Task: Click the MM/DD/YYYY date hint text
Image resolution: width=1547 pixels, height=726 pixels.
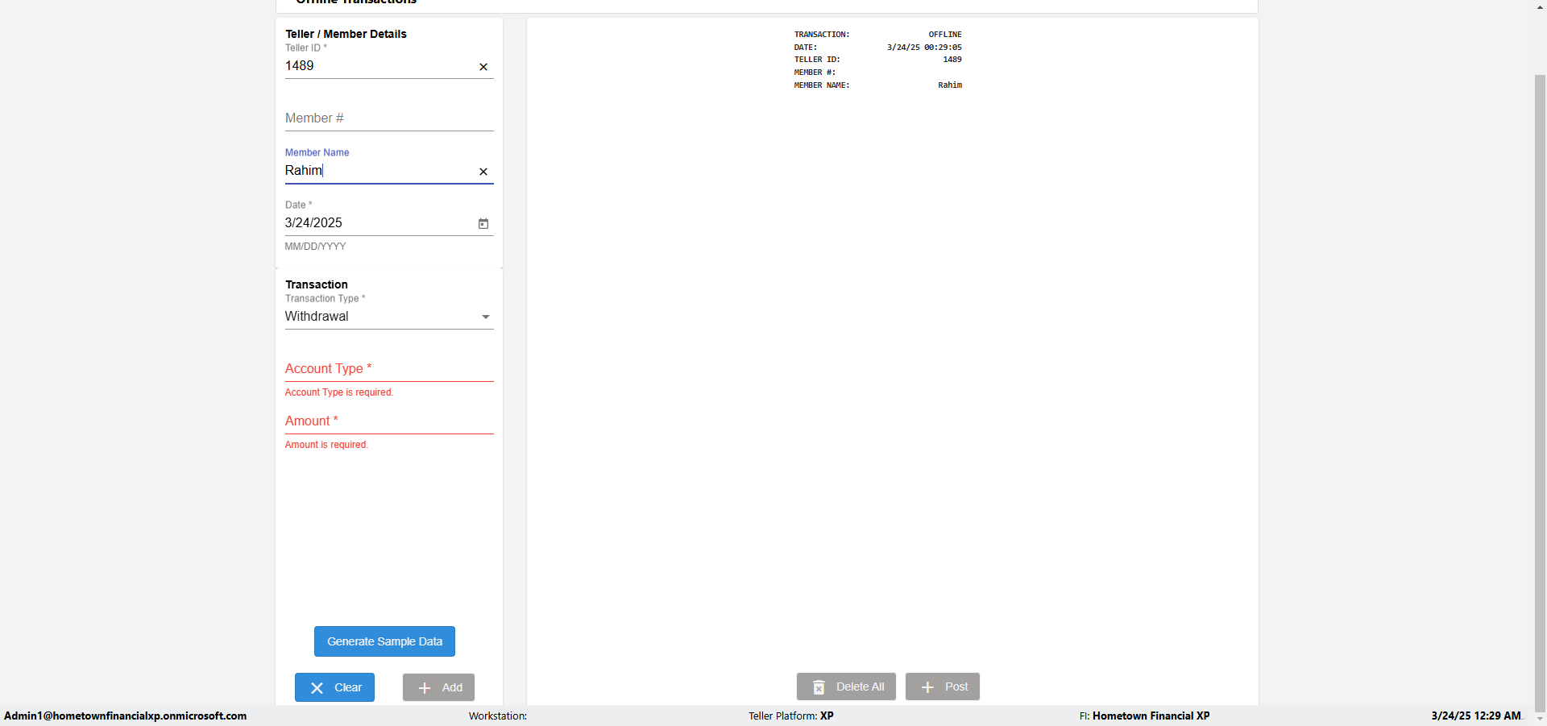Action: (315, 247)
